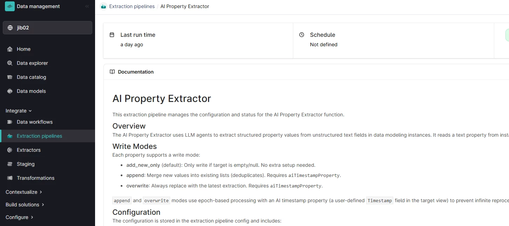509x226 pixels.
Task: Click the Home house icon
Action: coord(10,49)
